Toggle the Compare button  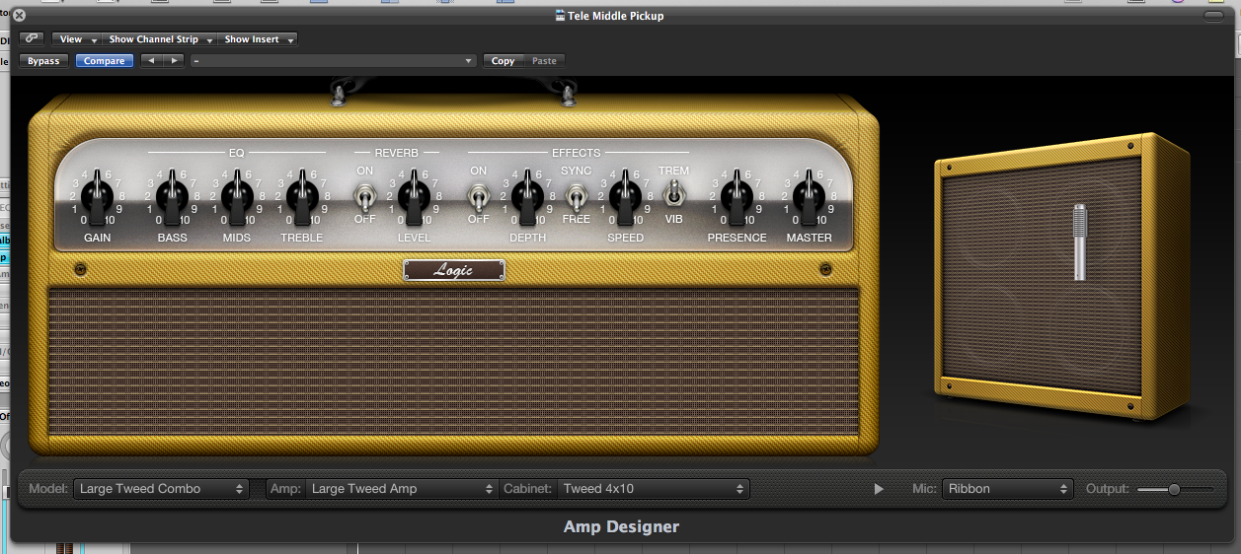(105, 61)
